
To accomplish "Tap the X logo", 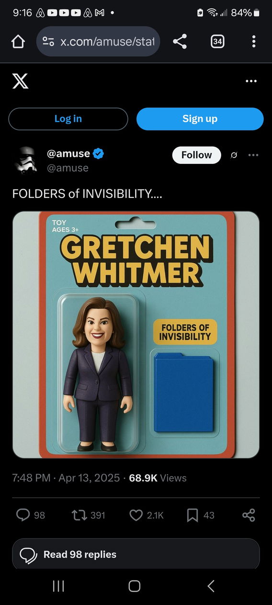I will tap(20, 81).
